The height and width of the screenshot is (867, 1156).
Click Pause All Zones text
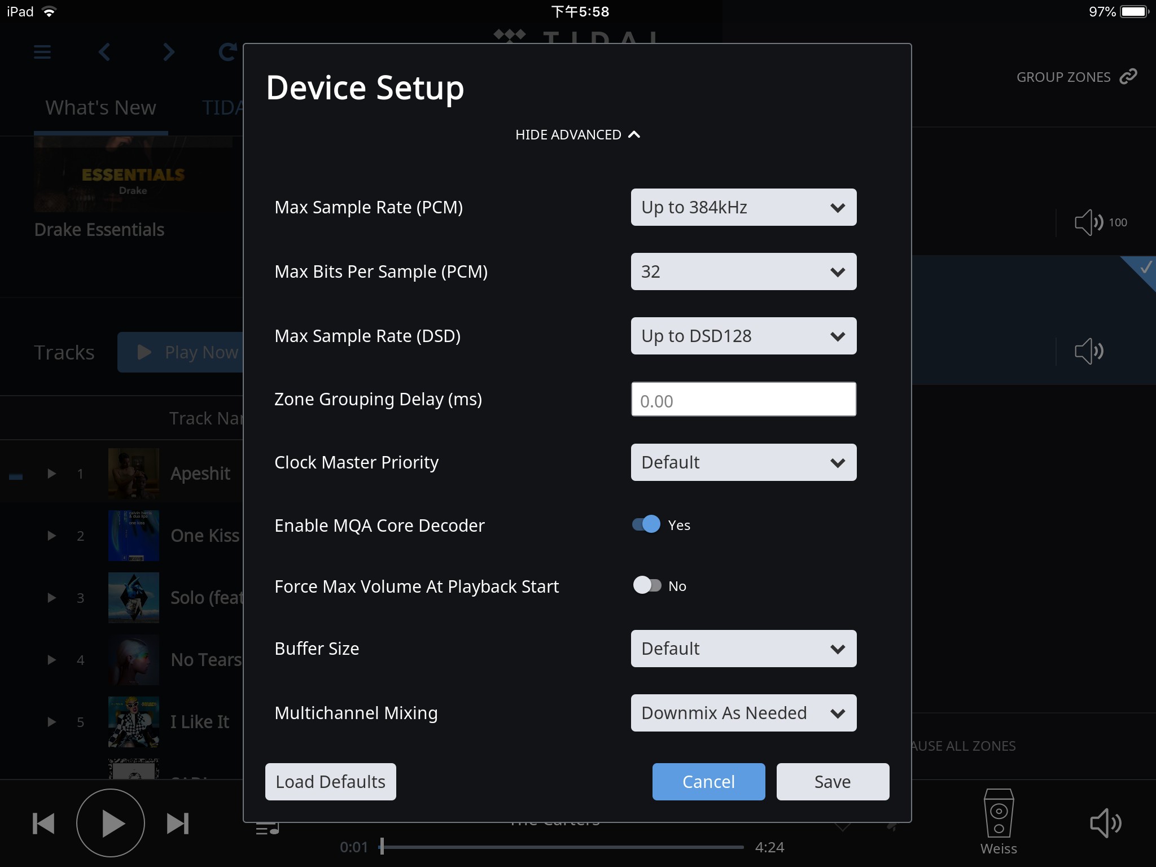964,746
